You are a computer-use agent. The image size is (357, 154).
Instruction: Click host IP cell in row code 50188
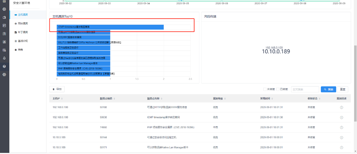[60, 107]
